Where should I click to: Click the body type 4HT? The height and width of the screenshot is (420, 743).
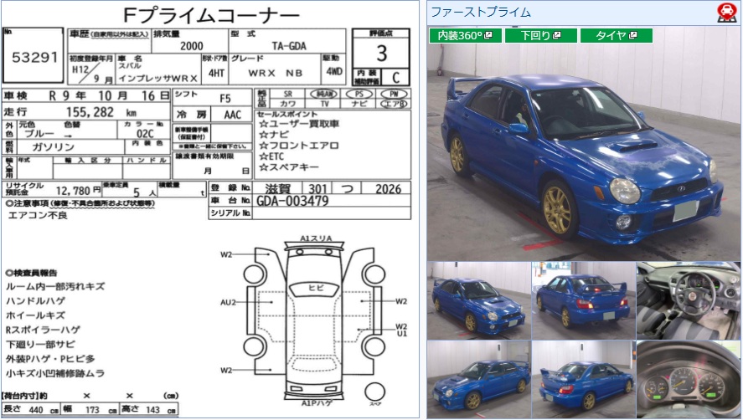216,73
